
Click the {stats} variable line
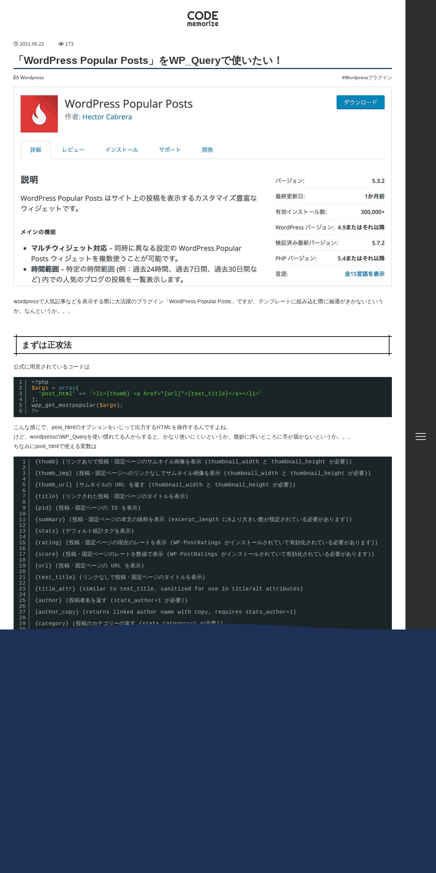[85, 531]
